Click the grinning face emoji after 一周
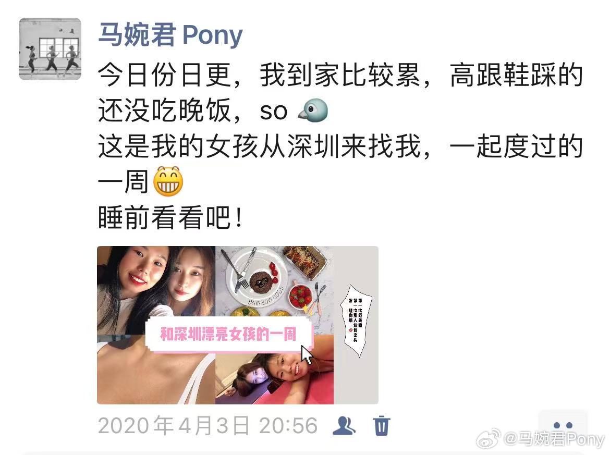 [168, 181]
